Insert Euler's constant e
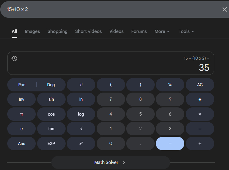Screen dimensions: 229x170 point(21,129)
